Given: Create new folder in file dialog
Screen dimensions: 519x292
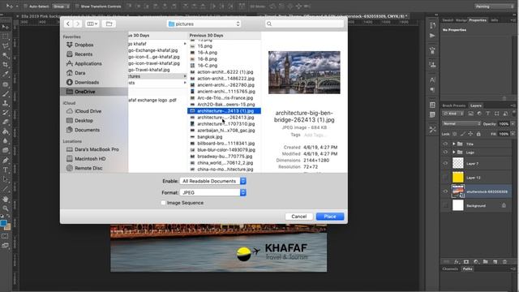Looking at the screenshot, I should (x=109, y=24).
